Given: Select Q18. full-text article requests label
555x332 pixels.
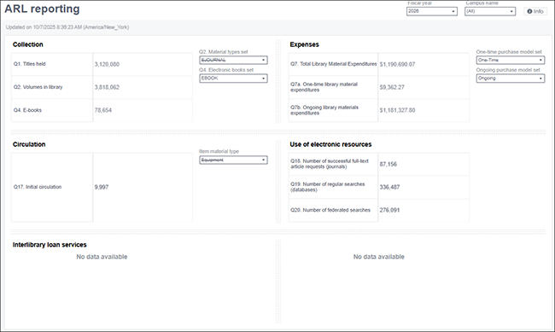Looking at the screenshot, I should 330,164.
